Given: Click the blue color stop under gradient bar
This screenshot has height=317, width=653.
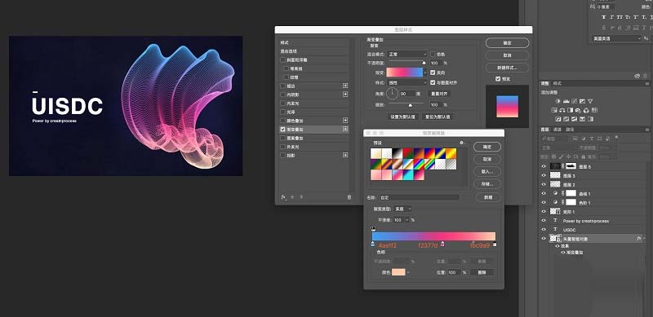Looking at the screenshot, I should [x=373, y=244].
